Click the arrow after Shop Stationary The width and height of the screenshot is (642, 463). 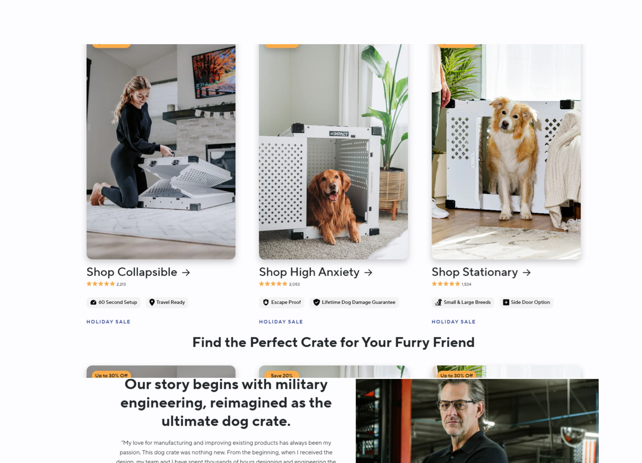527,272
